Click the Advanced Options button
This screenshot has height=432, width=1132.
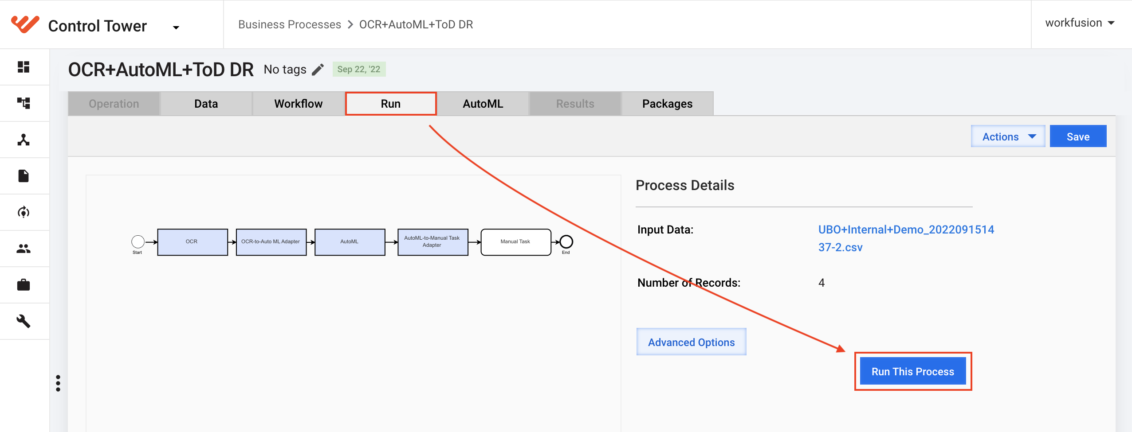pos(692,342)
